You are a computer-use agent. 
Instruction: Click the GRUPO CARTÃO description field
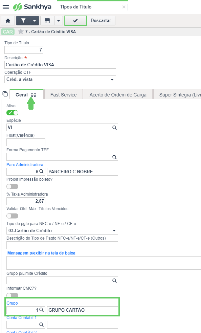[83, 310]
